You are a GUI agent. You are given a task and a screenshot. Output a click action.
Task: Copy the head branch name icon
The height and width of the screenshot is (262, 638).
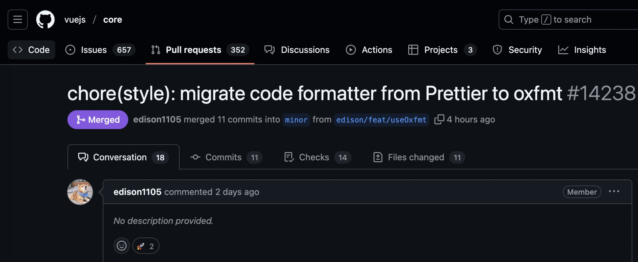click(x=439, y=120)
